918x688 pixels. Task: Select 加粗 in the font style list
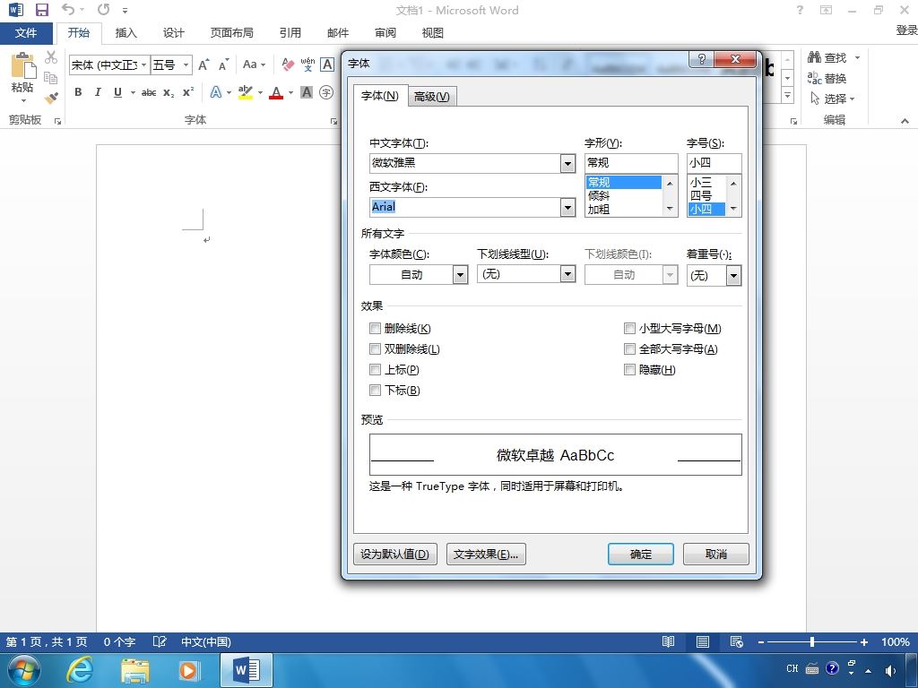coord(624,210)
